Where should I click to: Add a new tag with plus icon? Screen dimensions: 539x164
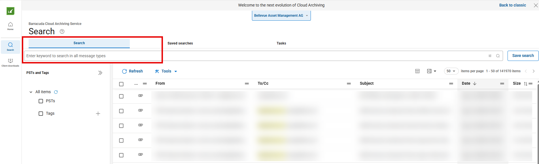pos(98,114)
